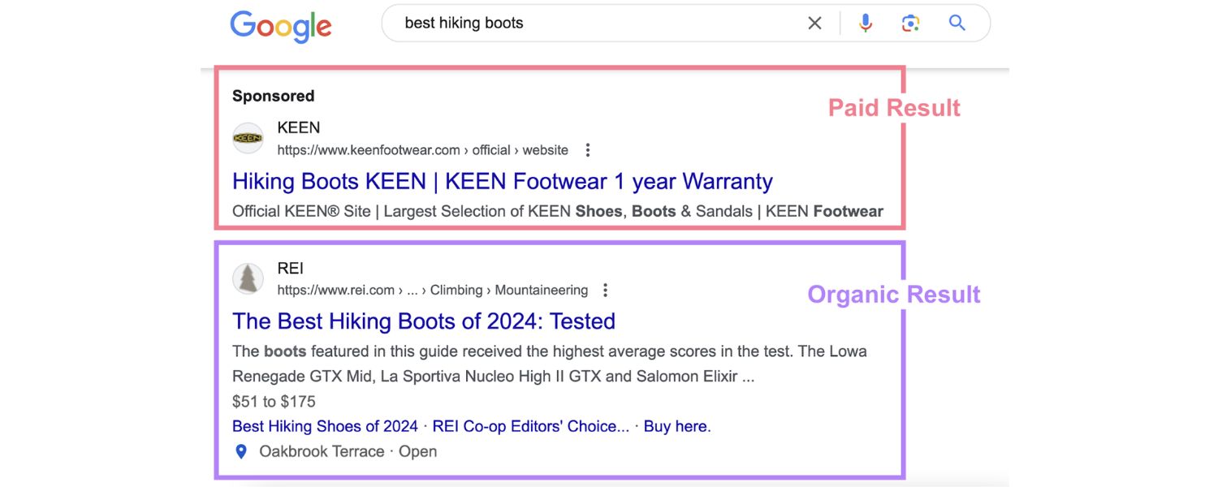Click the magnifying glass to search
1218x487 pixels.
(x=957, y=23)
